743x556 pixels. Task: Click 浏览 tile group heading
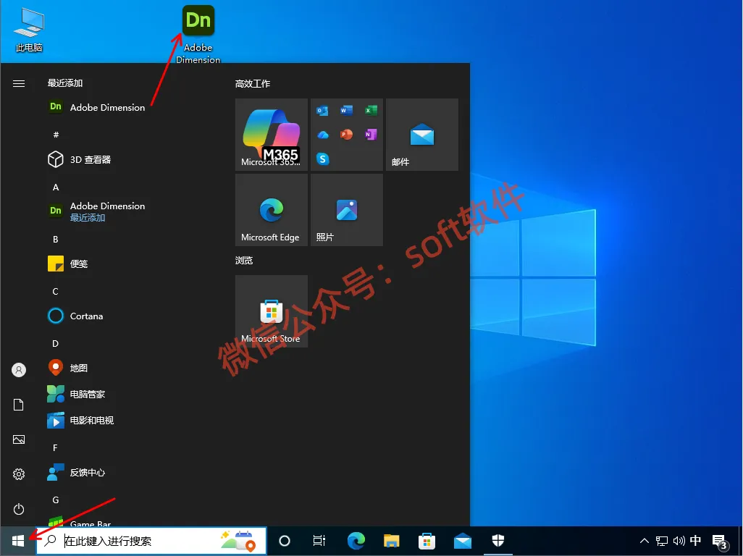click(x=244, y=261)
